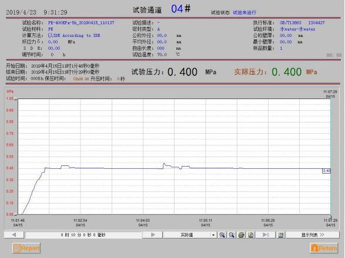Image resolution: width=345 pixels, height=258 pixels.
Task: Click the scroll-left arrow below the chart
Action: click(14, 235)
